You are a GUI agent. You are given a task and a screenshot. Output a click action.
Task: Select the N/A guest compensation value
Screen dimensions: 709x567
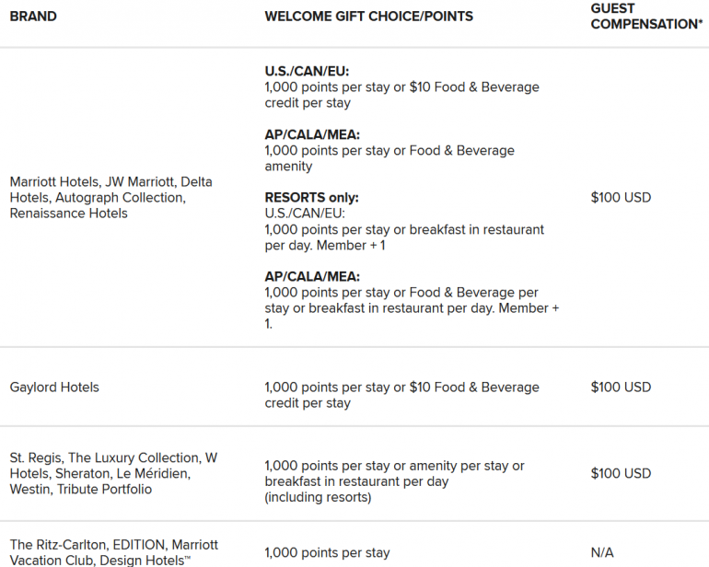pyautogui.click(x=602, y=553)
